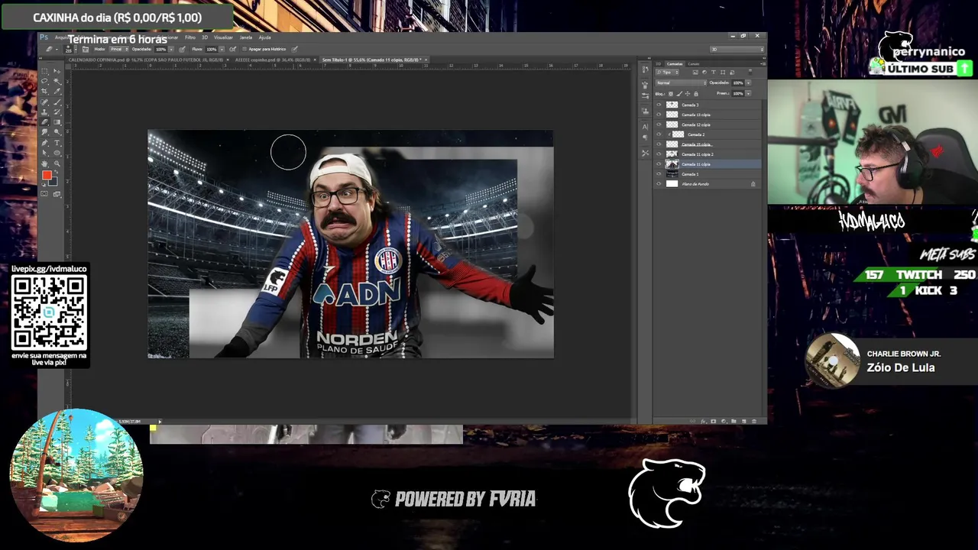This screenshot has height=550, width=978.
Task: Select the Magic Wand tool
Action: [x=57, y=81]
